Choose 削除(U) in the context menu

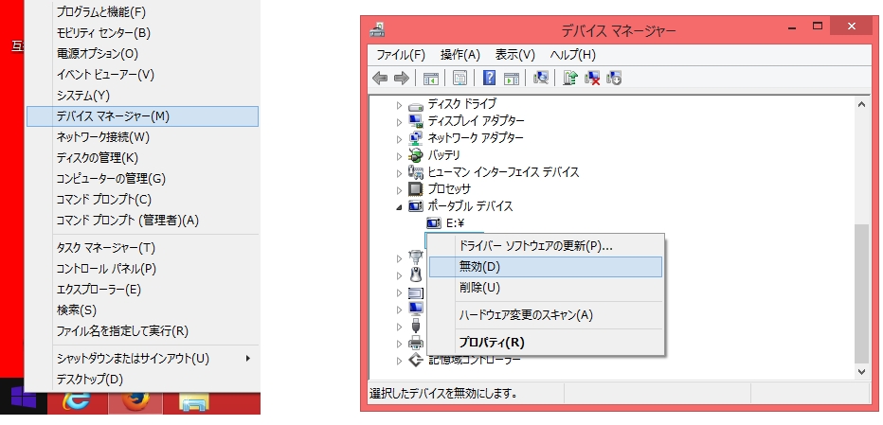coord(545,288)
